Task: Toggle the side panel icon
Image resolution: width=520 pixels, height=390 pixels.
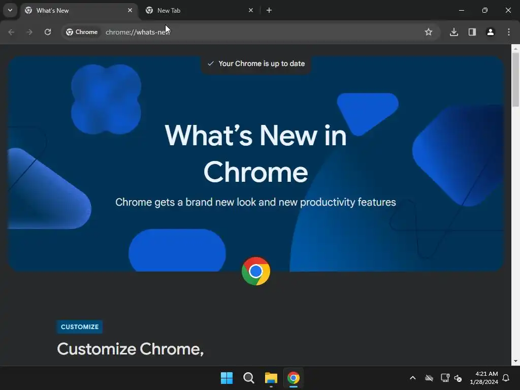Action: [472, 32]
